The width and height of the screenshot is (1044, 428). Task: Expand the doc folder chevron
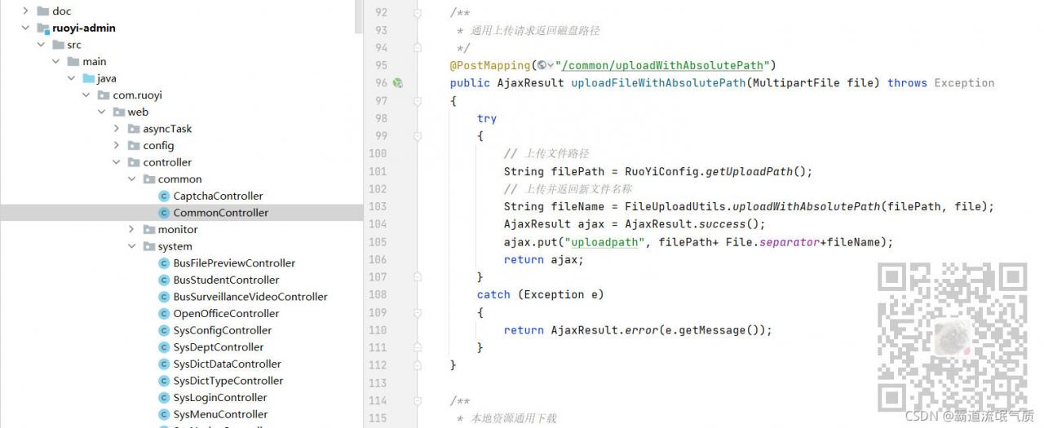click(25, 11)
